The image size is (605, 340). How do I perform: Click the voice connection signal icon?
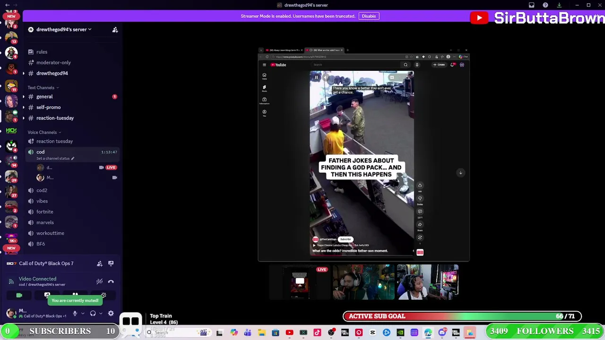click(11, 281)
